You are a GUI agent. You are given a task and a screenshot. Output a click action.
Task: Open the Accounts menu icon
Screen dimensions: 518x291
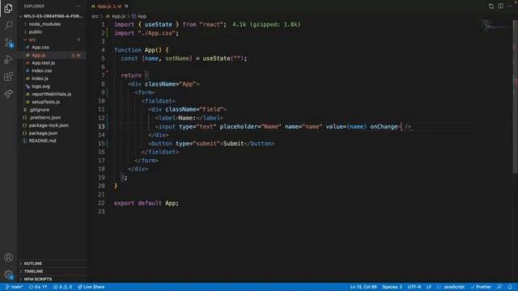(x=8, y=257)
